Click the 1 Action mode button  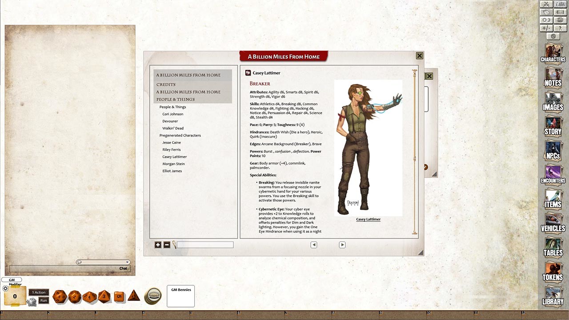tap(38, 292)
